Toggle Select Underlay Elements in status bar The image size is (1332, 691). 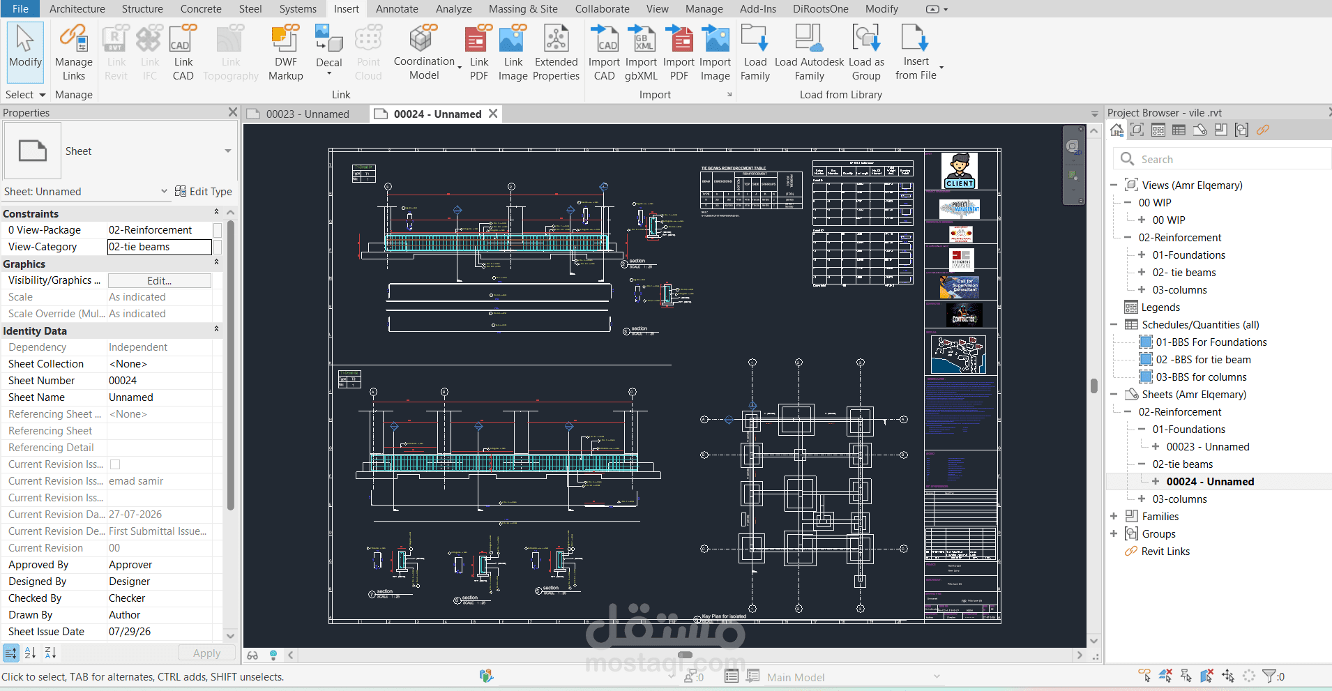tap(1165, 676)
